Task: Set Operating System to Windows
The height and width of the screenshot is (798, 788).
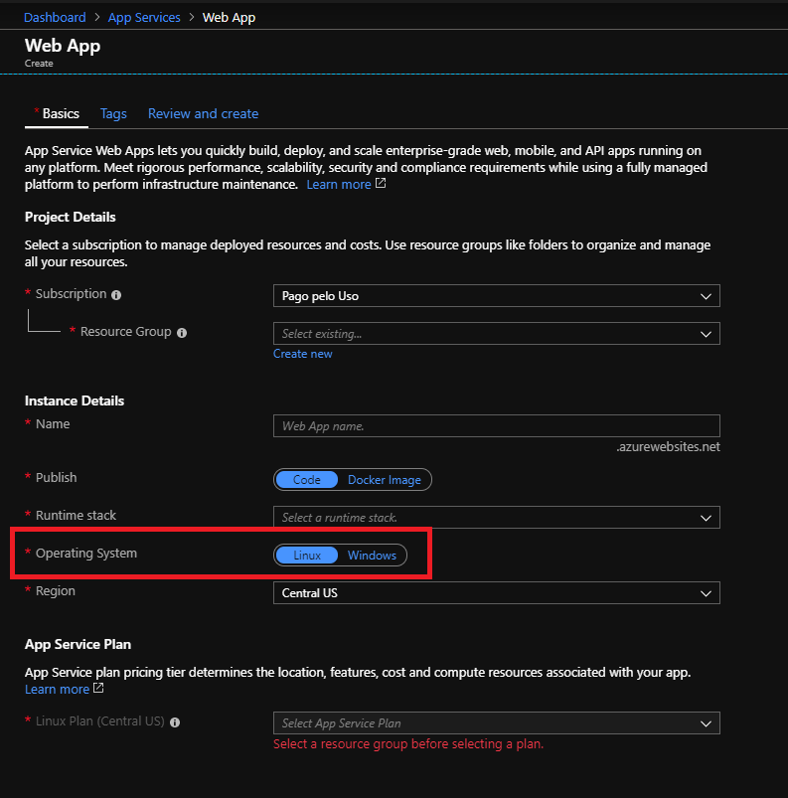Action: coord(372,556)
